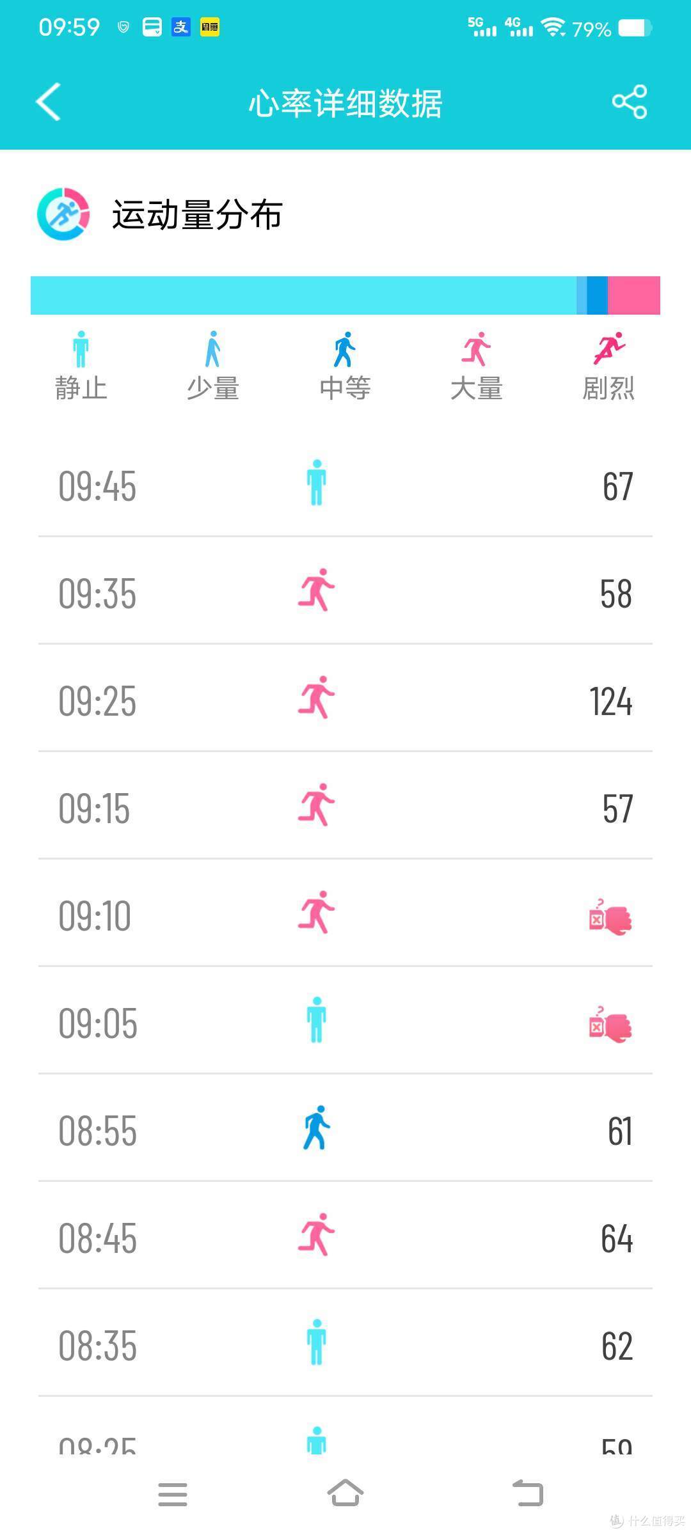The image size is (691, 1535).
Task: Click the cyan segment of activity bar
Action: click(303, 295)
